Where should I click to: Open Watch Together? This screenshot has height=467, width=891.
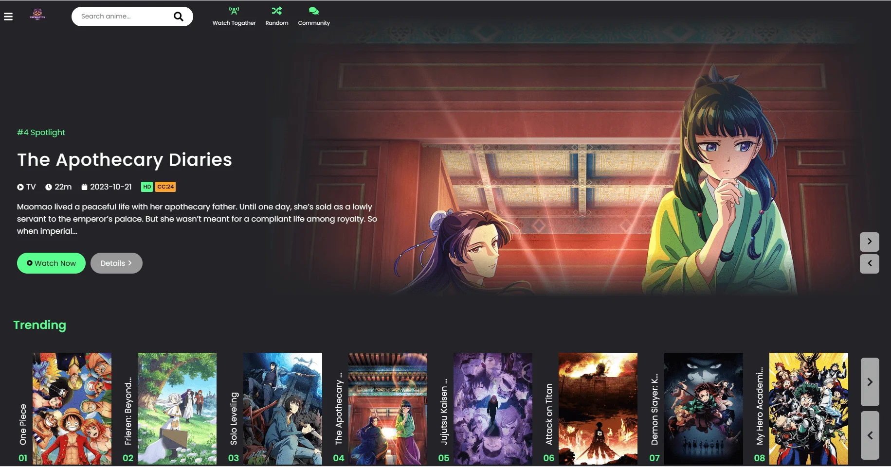234,17
